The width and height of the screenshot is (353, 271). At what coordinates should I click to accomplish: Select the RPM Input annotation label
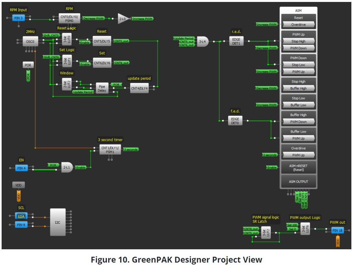(18, 10)
